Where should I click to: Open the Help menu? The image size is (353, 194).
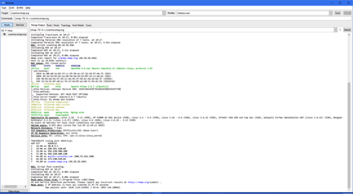click(x=28, y=8)
